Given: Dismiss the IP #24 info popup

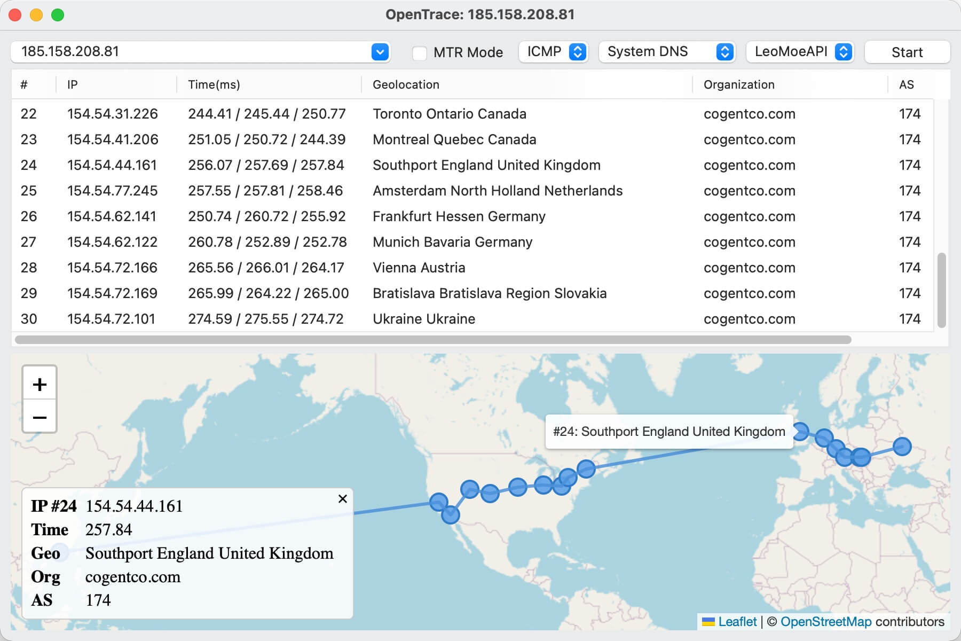Looking at the screenshot, I should click(342, 499).
